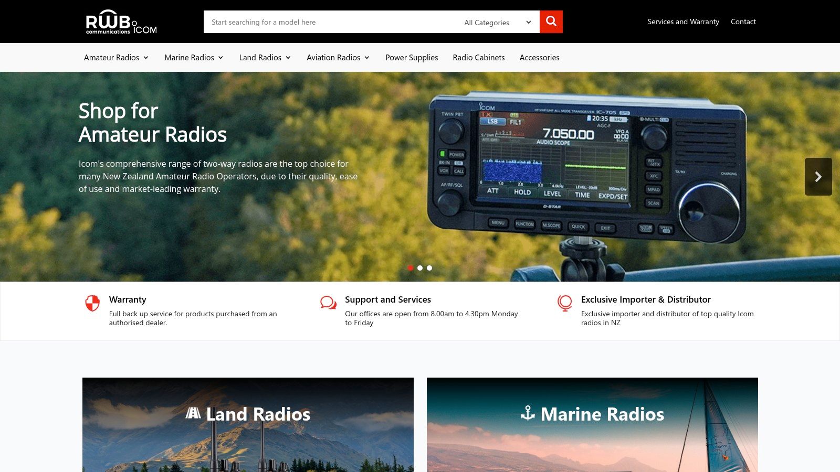Viewport: 840px width, 472px height.
Task: Click the anchor icon beside Marine Radios
Action: [x=528, y=413]
